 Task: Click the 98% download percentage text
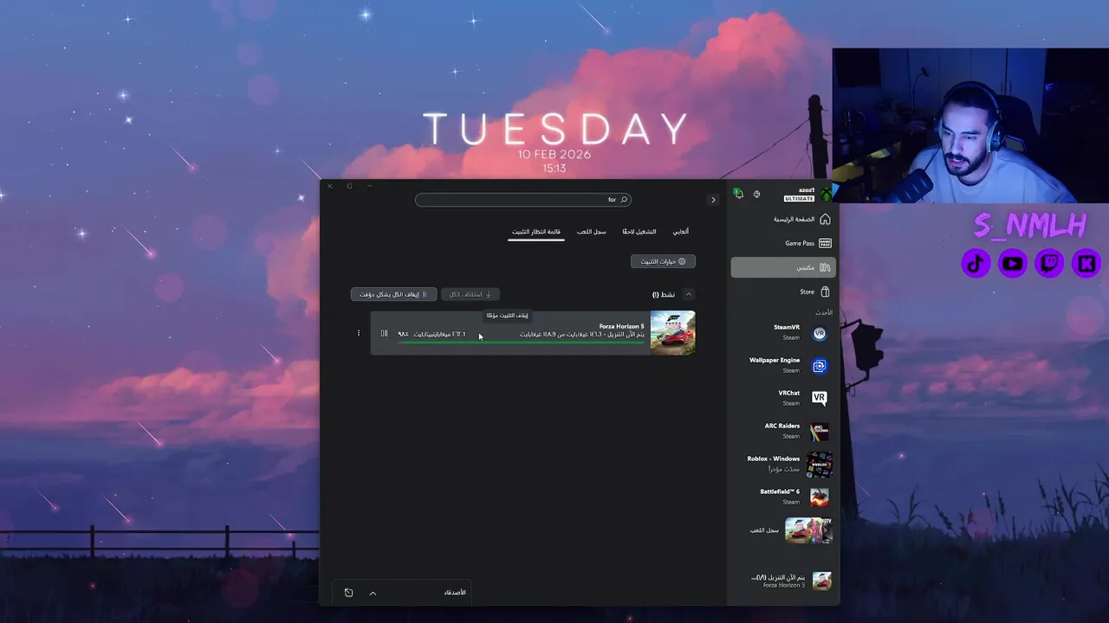(403, 334)
